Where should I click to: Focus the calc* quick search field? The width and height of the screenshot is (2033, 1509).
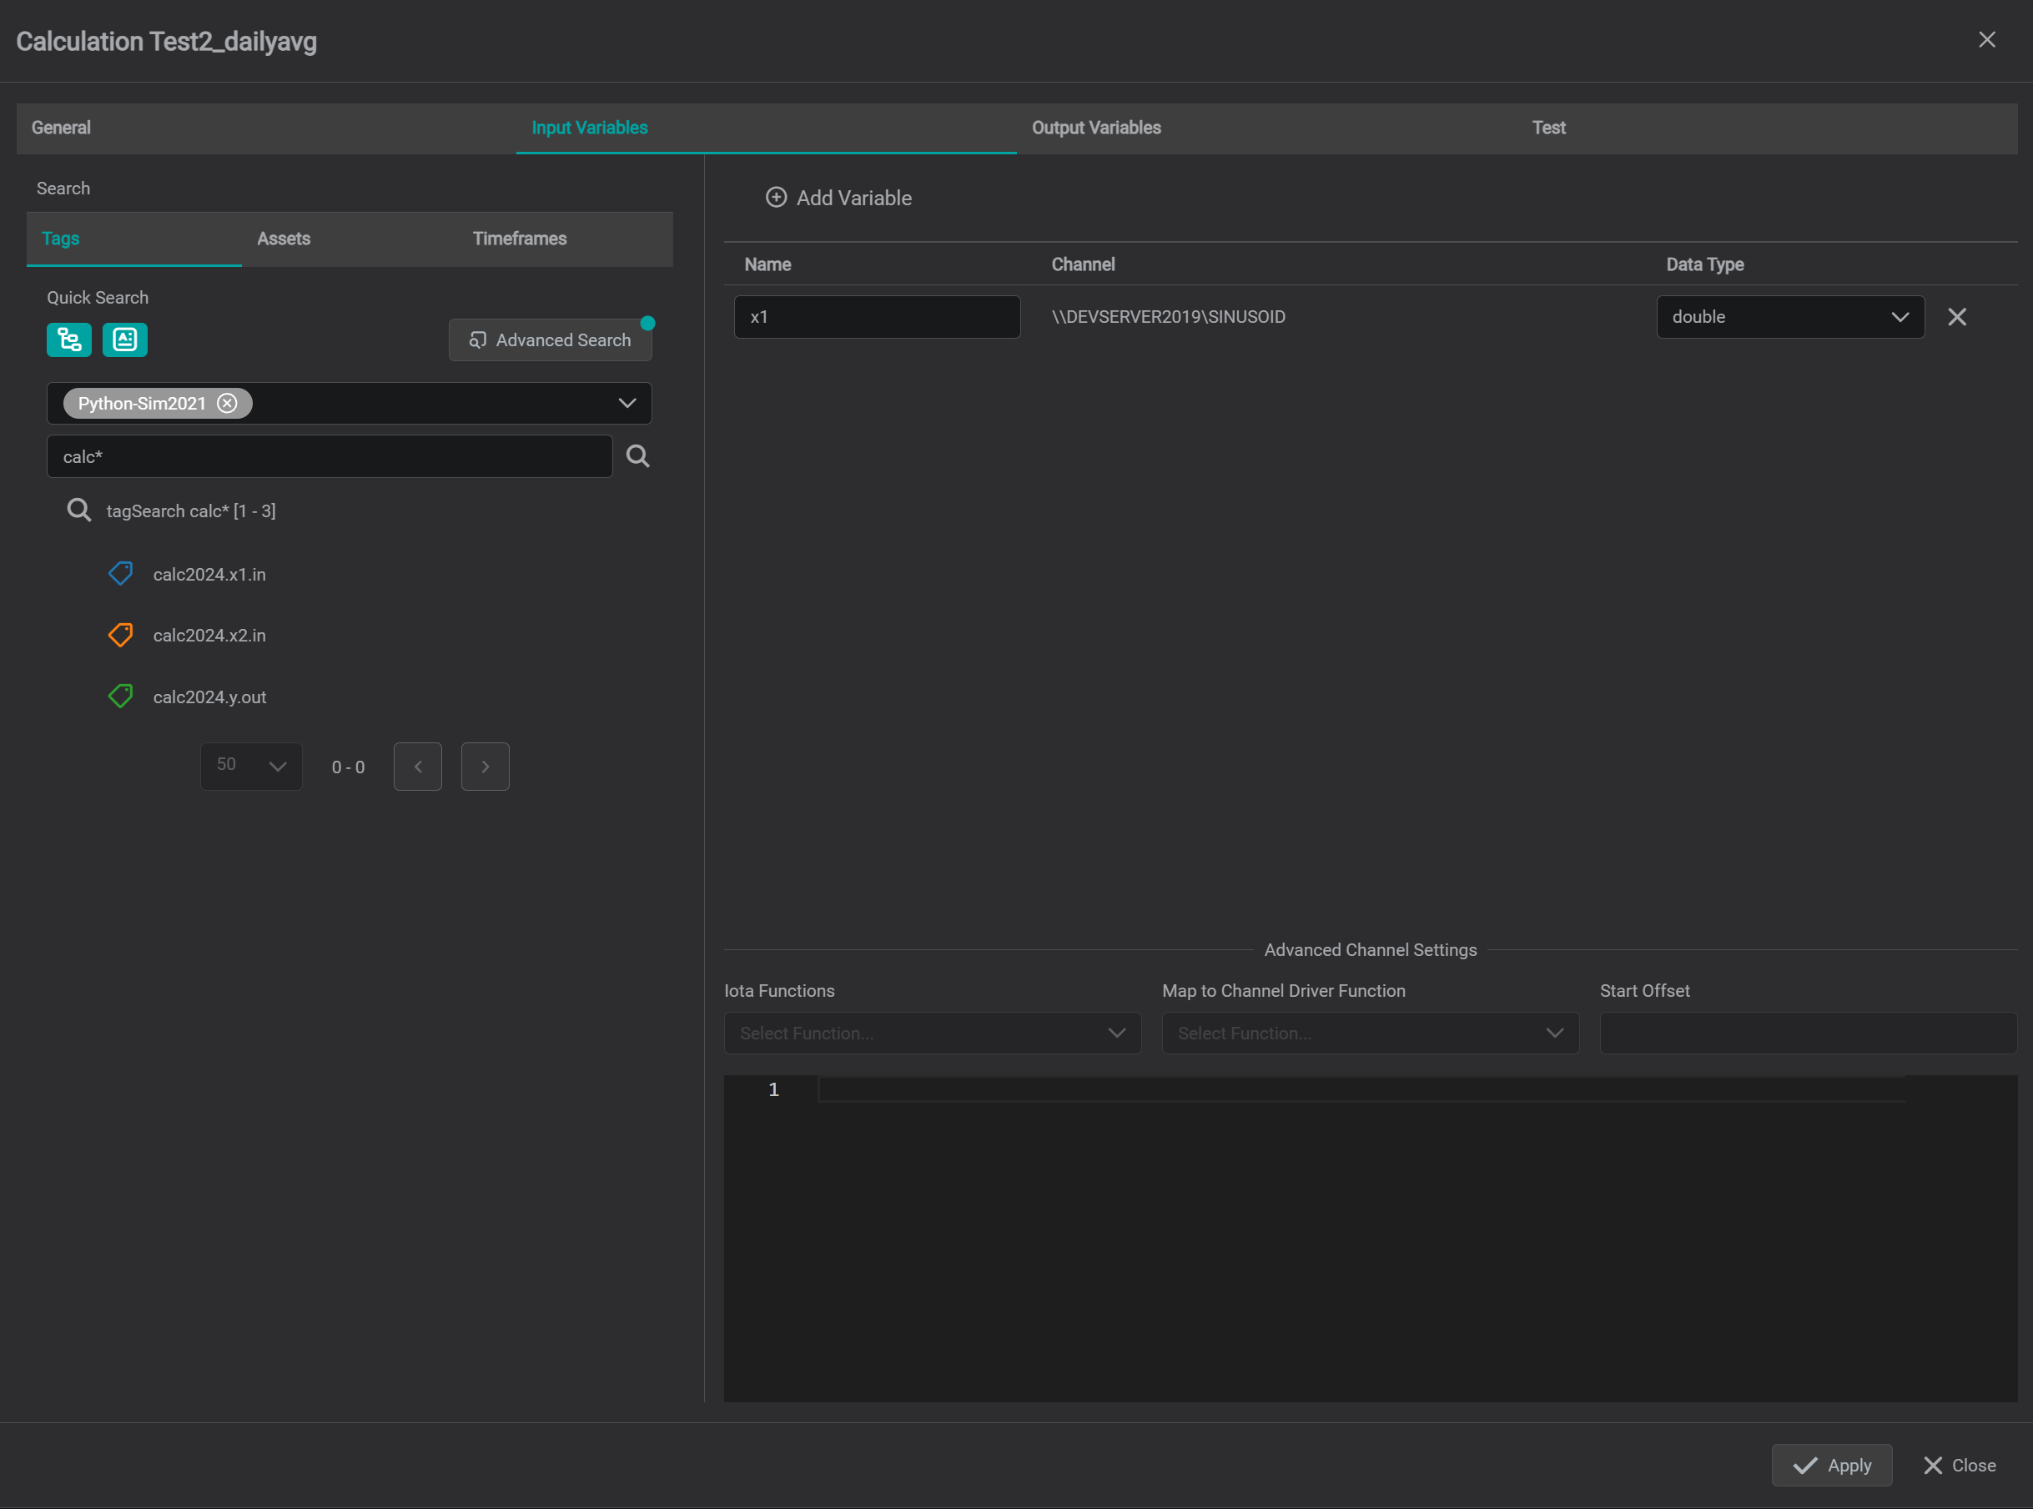pos(329,455)
